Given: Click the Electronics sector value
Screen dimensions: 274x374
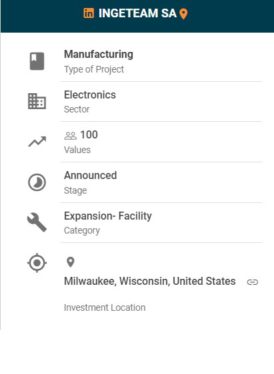Looking at the screenshot, I should pos(90,95).
